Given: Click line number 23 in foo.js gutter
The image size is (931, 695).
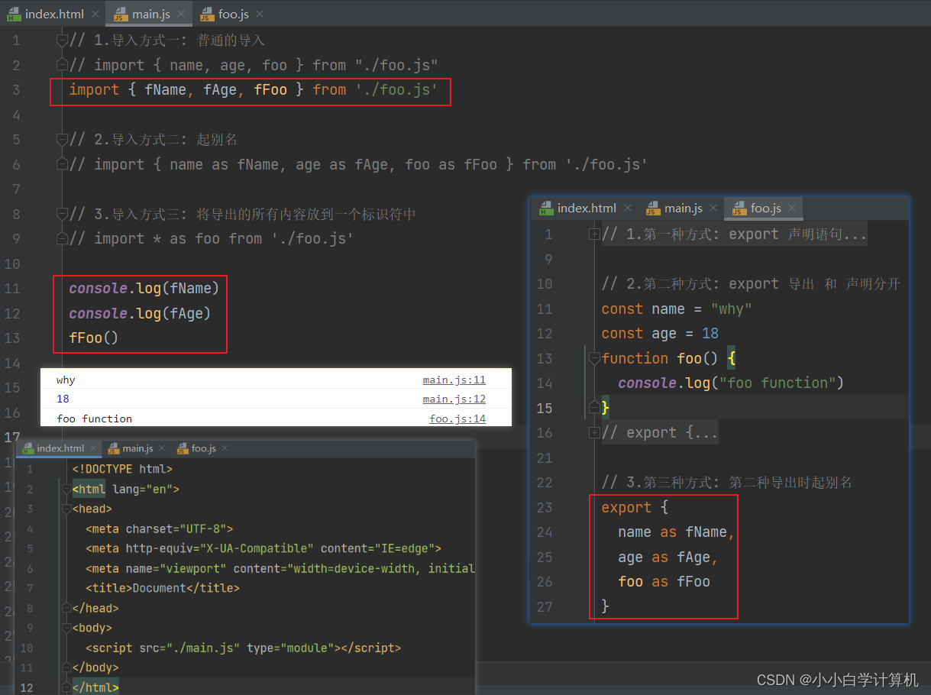Looking at the screenshot, I should 544,508.
